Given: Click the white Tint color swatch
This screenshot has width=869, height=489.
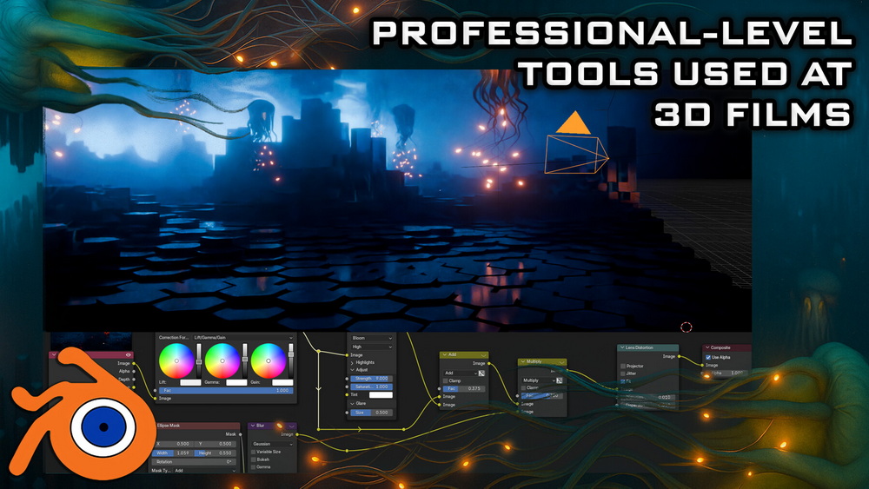Looking at the screenshot, I should point(381,395).
